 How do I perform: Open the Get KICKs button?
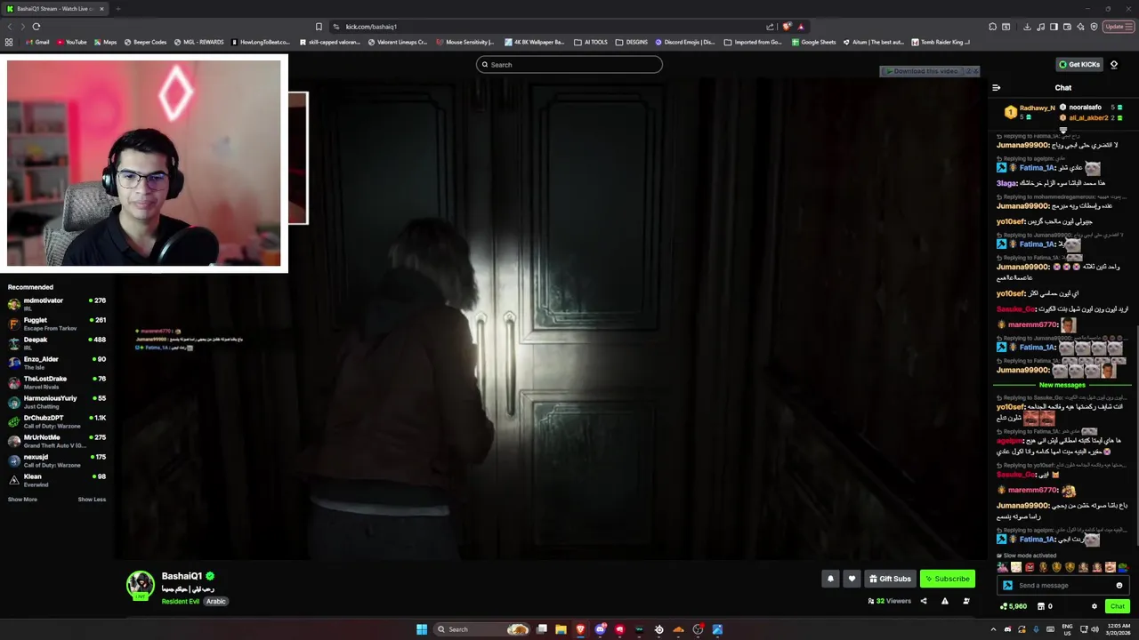[x=1078, y=64]
